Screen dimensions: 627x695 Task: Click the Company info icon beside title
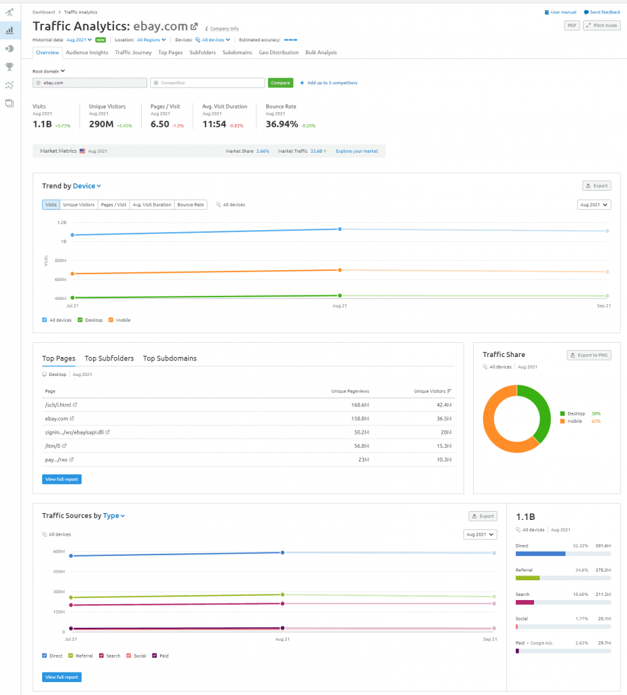[x=206, y=29]
